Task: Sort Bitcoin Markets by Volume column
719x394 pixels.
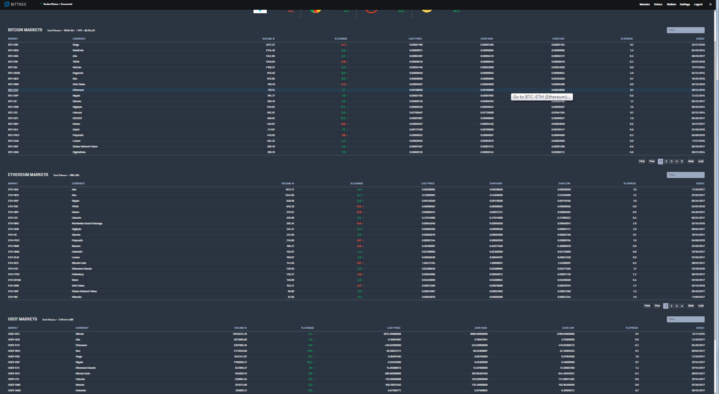Action: click(x=269, y=39)
